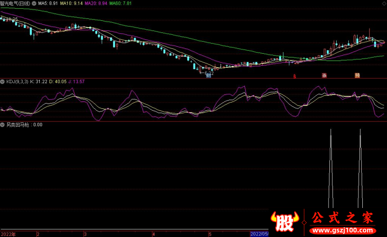The width and height of the screenshot is (387, 237).
Task: Expand the KDJ(9,3,3) indicator options arrow
Action: click(3, 82)
